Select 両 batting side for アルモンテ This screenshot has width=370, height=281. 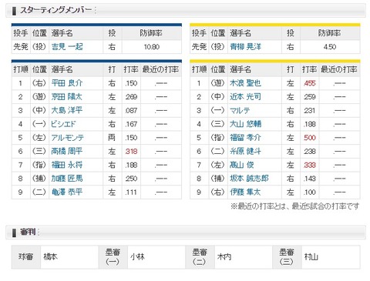(x=112, y=138)
